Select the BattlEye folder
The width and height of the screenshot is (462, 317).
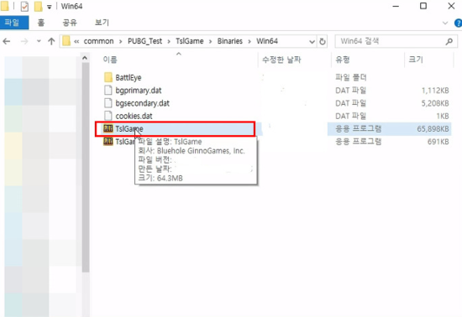129,78
